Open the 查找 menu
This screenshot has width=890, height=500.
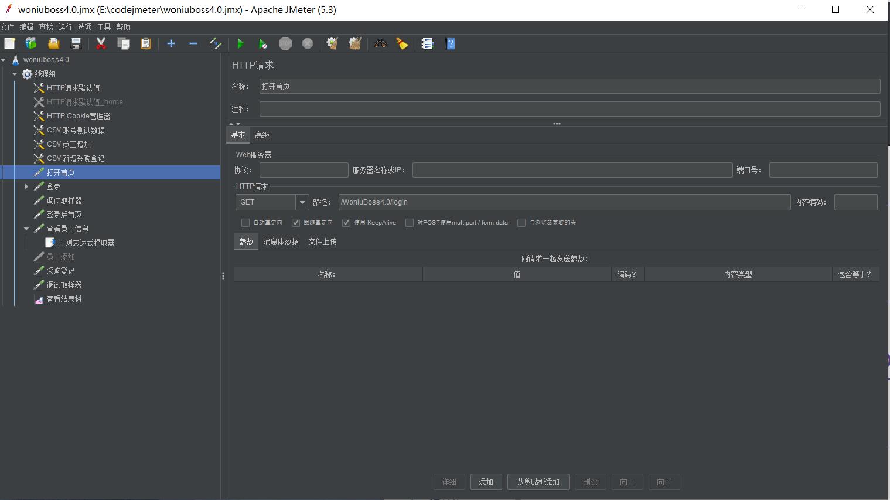tap(46, 27)
